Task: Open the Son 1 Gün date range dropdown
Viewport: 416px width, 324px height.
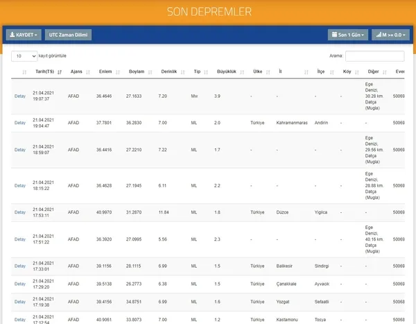Action: (x=348, y=35)
